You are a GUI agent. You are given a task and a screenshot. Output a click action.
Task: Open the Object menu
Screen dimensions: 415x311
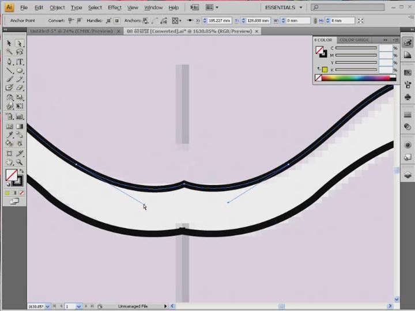point(57,7)
